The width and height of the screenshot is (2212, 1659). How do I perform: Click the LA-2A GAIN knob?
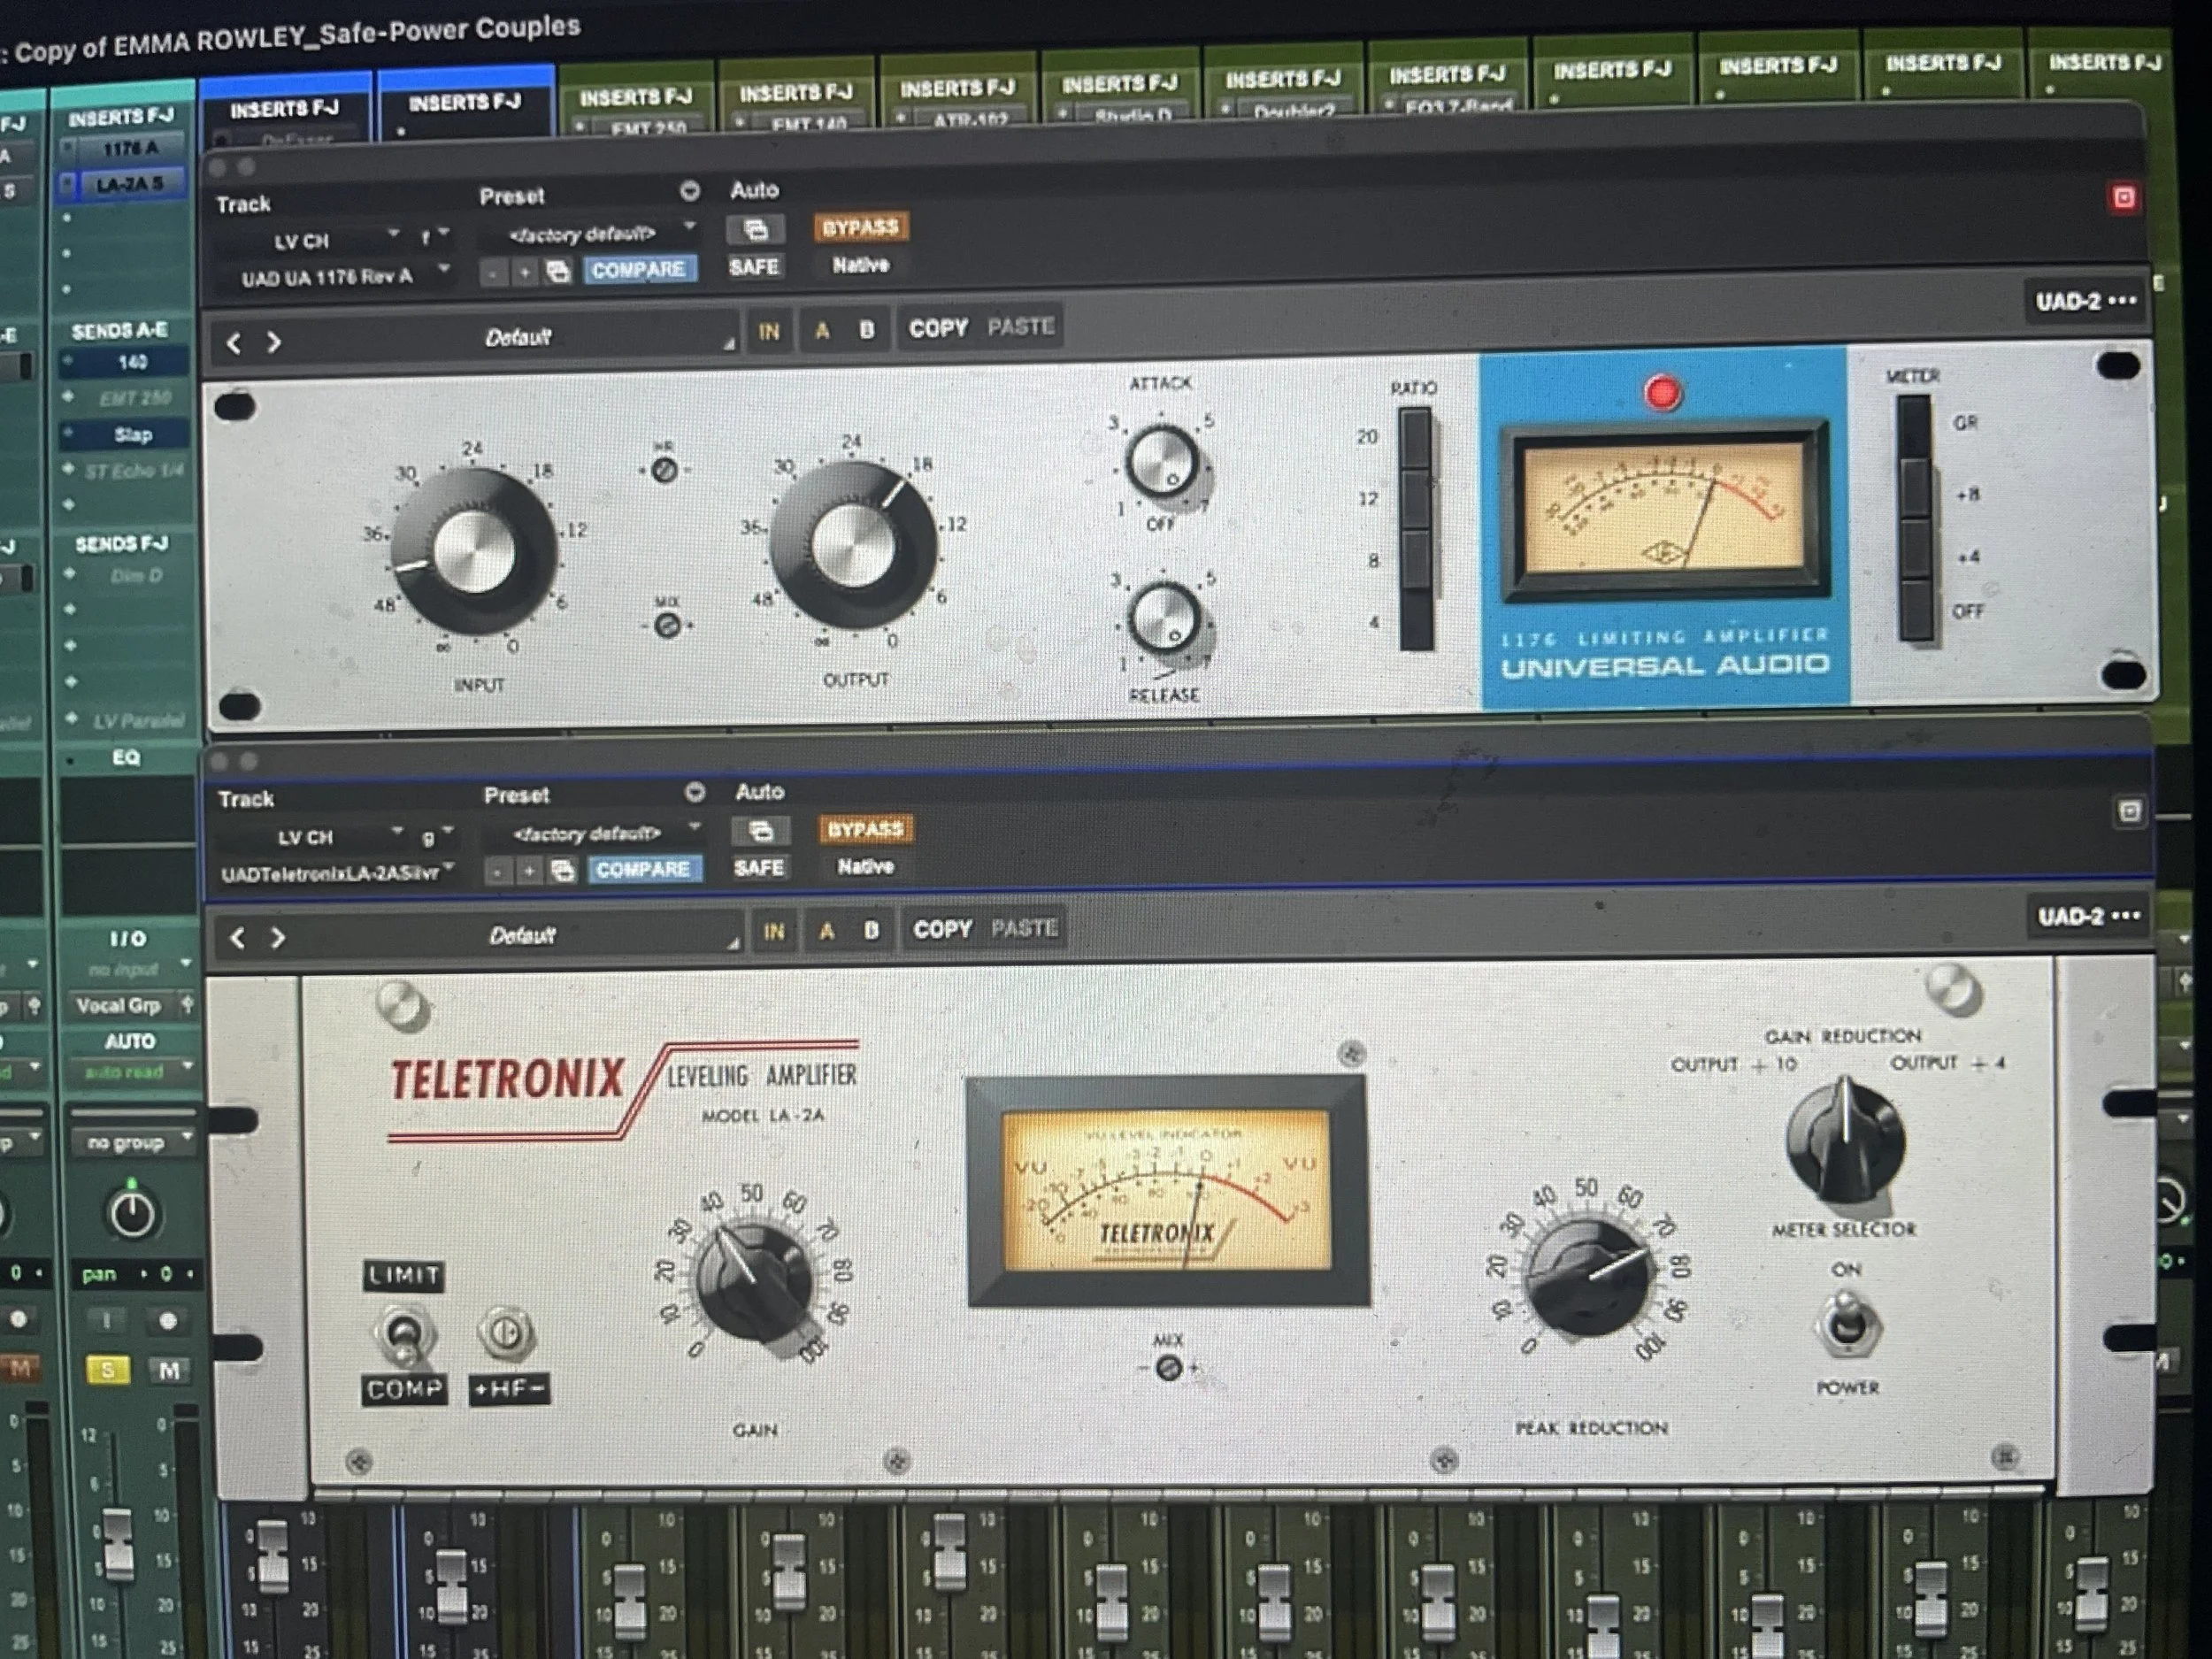tap(754, 1280)
